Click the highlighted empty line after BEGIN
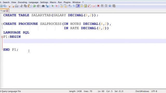Screen dimensions: 166x93 coord(85,41)
